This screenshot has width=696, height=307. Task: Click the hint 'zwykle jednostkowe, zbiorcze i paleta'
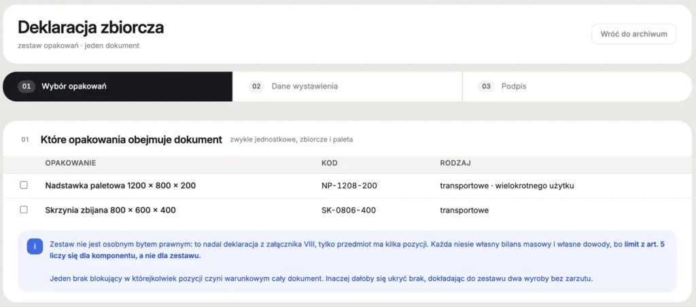pos(291,140)
